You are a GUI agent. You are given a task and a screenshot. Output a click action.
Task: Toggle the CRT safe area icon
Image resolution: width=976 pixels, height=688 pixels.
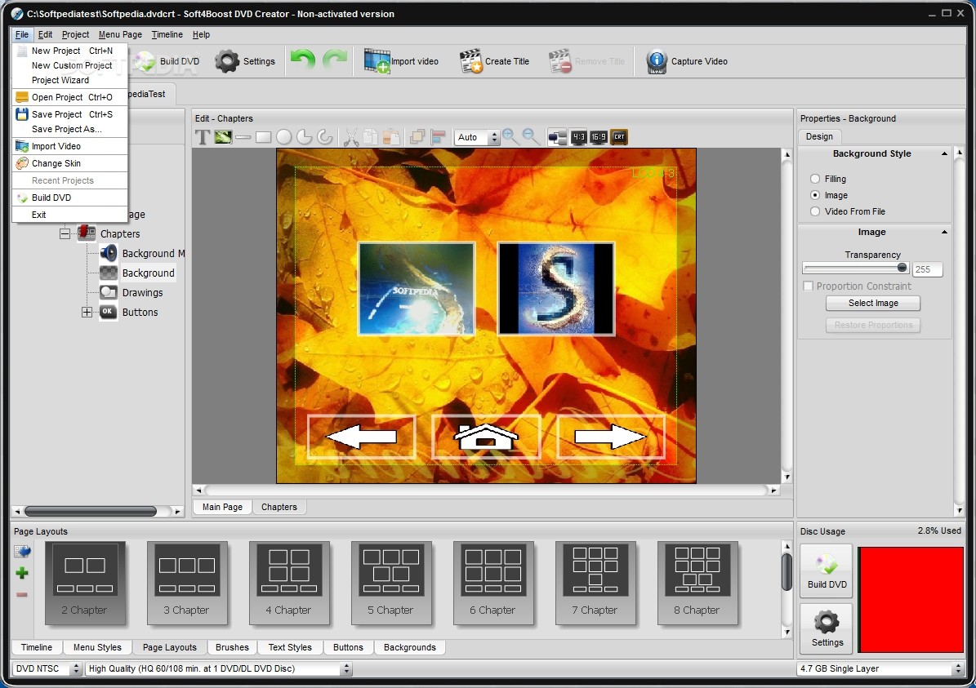pyautogui.click(x=619, y=137)
